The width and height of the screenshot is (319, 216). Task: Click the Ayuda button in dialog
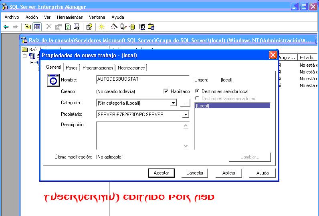coord(262,173)
